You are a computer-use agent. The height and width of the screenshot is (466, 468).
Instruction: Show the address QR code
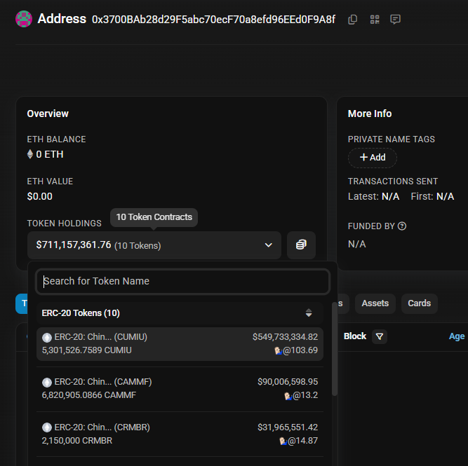click(x=375, y=20)
